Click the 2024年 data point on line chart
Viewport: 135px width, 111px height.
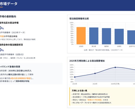pos(95,73)
